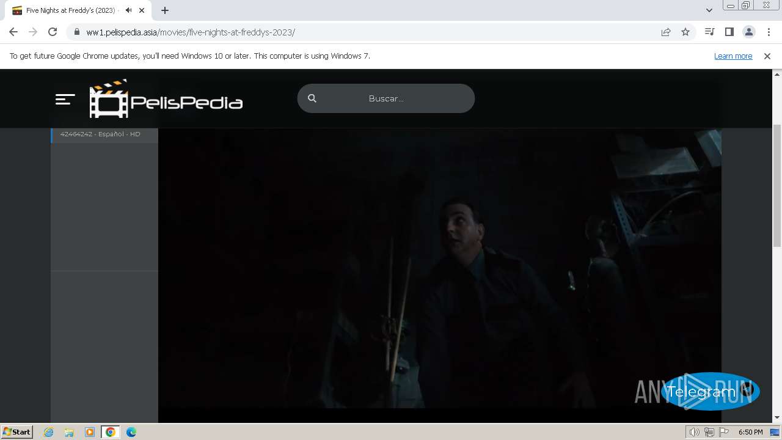The width and height of the screenshot is (782, 440).
Task: Mute the Five Nights at Freddy's tab
Action: 128,10
